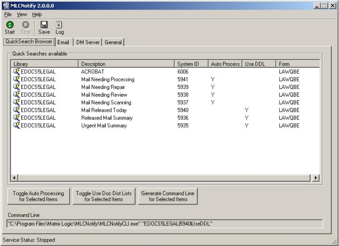Click into the Command Line text field
Image resolution: width=339 pixels, height=246 pixels.
(x=165, y=224)
